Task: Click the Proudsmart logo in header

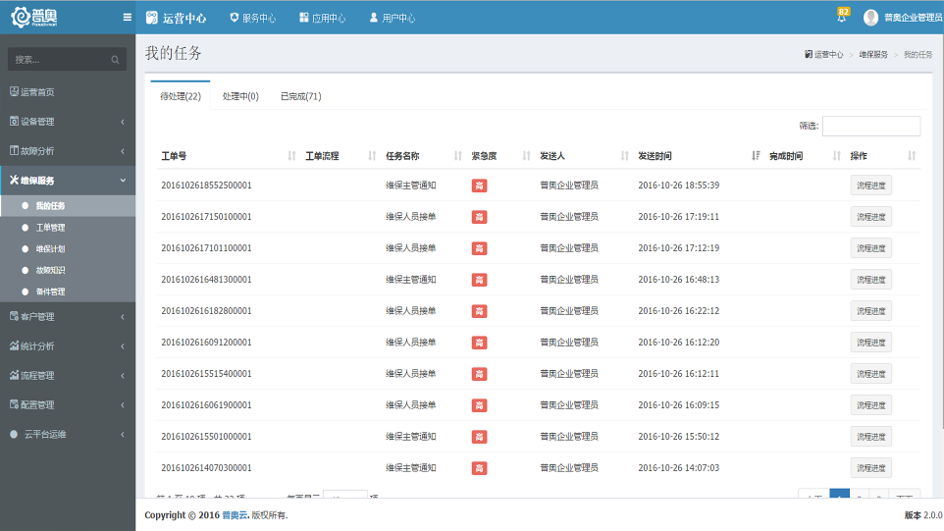Action: pyautogui.click(x=34, y=18)
